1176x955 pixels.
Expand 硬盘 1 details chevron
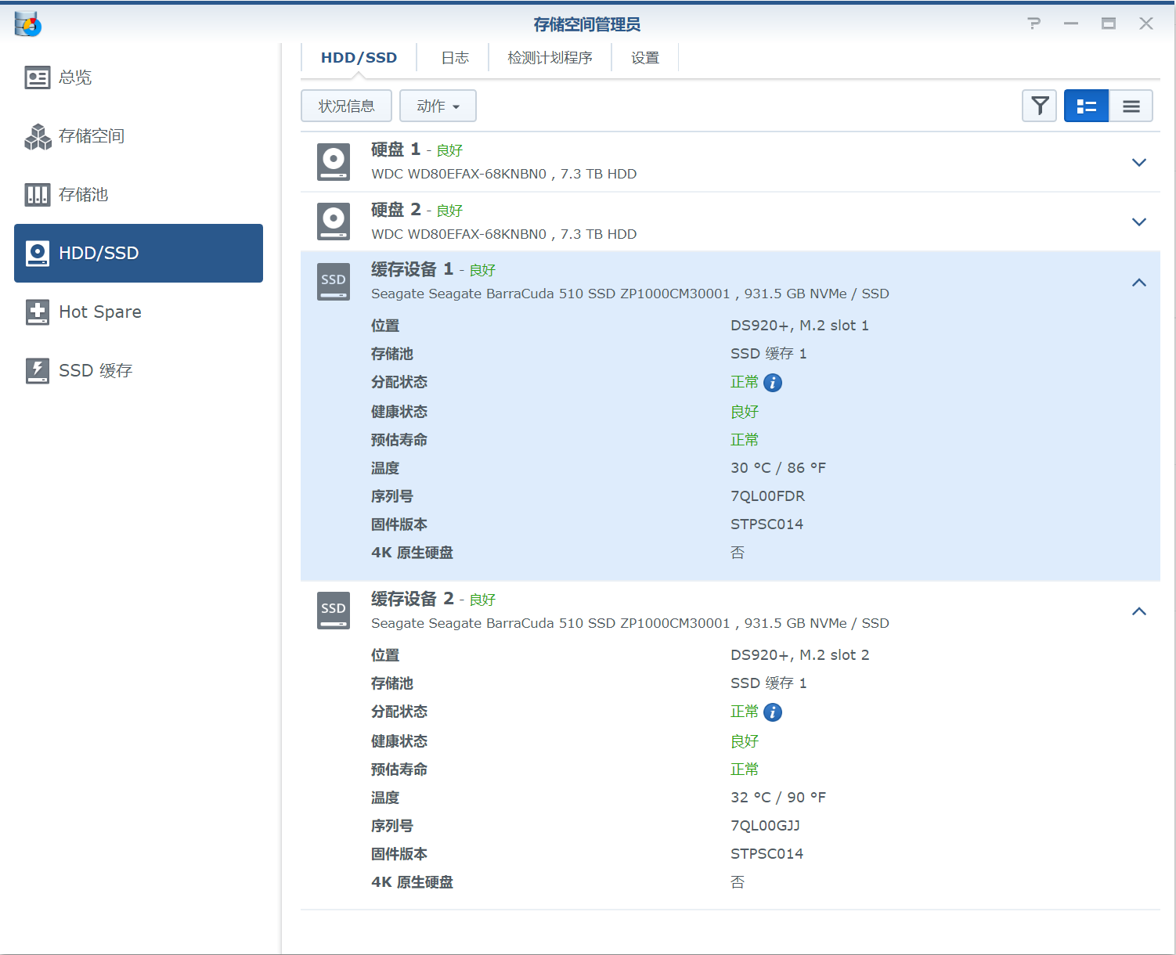(x=1139, y=162)
